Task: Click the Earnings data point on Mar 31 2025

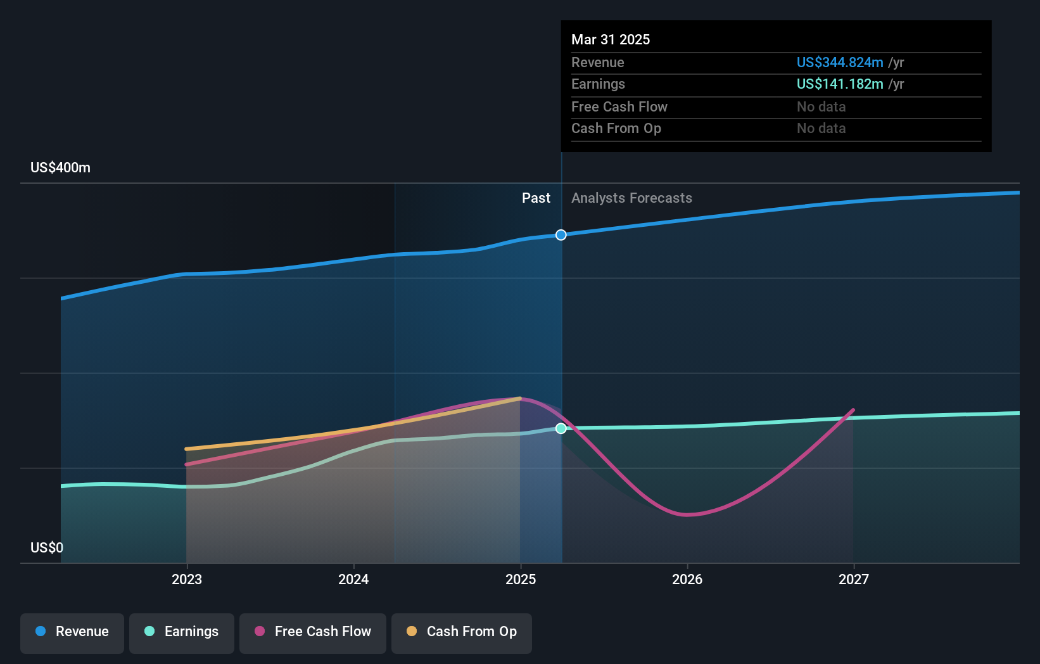Action: click(x=561, y=428)
